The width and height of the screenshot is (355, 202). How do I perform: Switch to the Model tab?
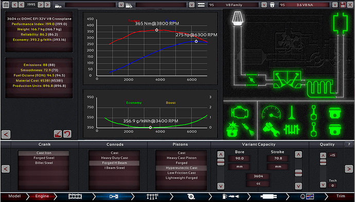coord(14,196)
